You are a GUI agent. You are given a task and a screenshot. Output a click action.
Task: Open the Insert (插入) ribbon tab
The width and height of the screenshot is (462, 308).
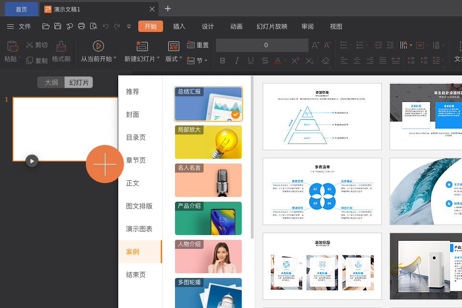tap(179, 26)
